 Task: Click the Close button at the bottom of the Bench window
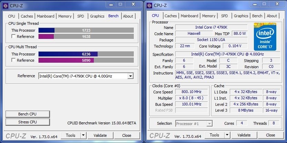coord(127,135)
